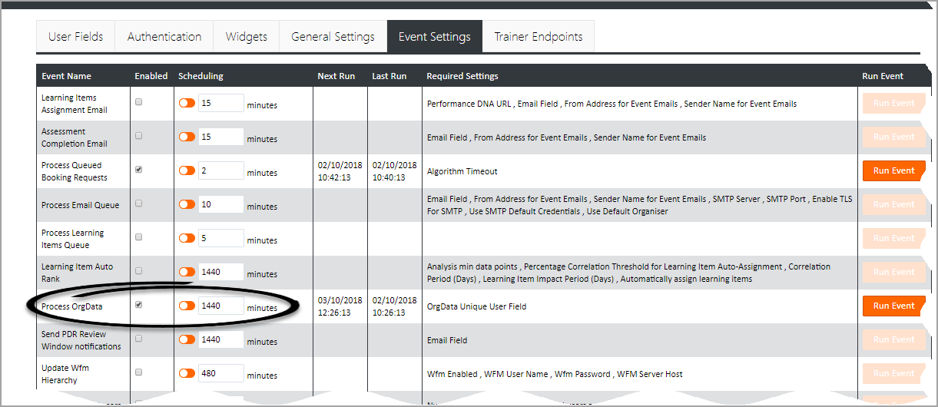Click the Update Wfm Hierarchy interval field

(220, 374)
